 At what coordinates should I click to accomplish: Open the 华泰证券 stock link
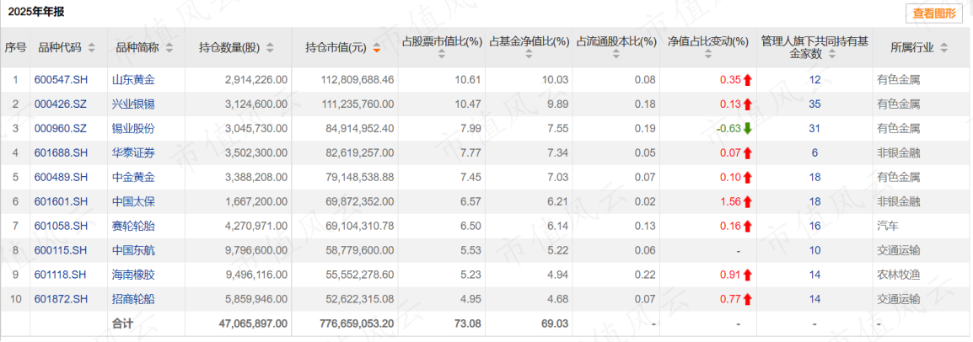tap(132, 153)
